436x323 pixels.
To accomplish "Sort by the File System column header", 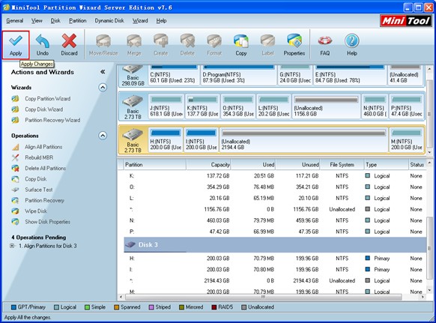I will (x=342, y=165).
